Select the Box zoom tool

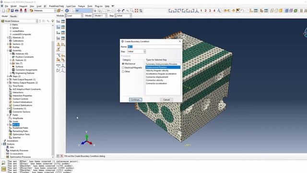[132, 11]
